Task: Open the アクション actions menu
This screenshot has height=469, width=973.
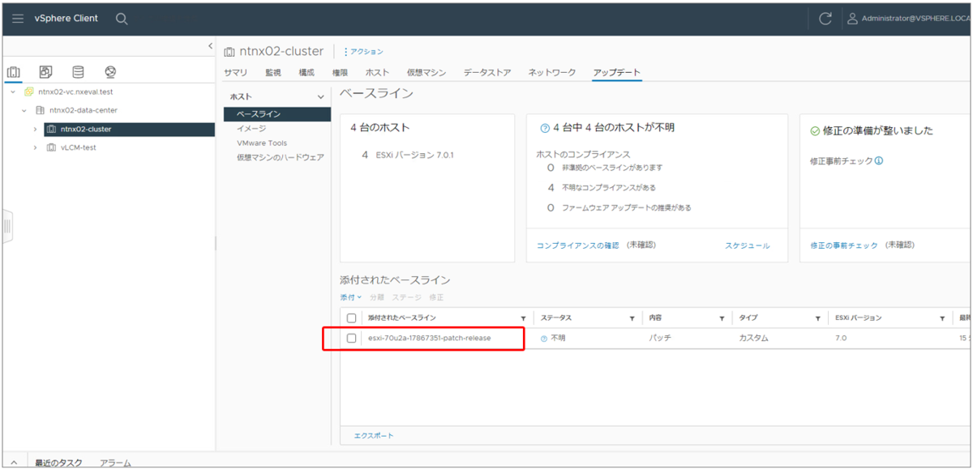Action: pyautogui.click(x=363, y=51)
